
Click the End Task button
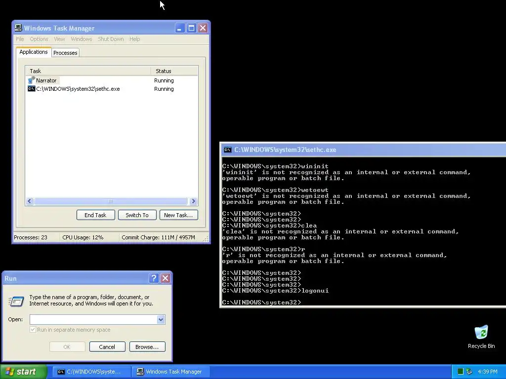pyautogui.click(x=95, y=215)
